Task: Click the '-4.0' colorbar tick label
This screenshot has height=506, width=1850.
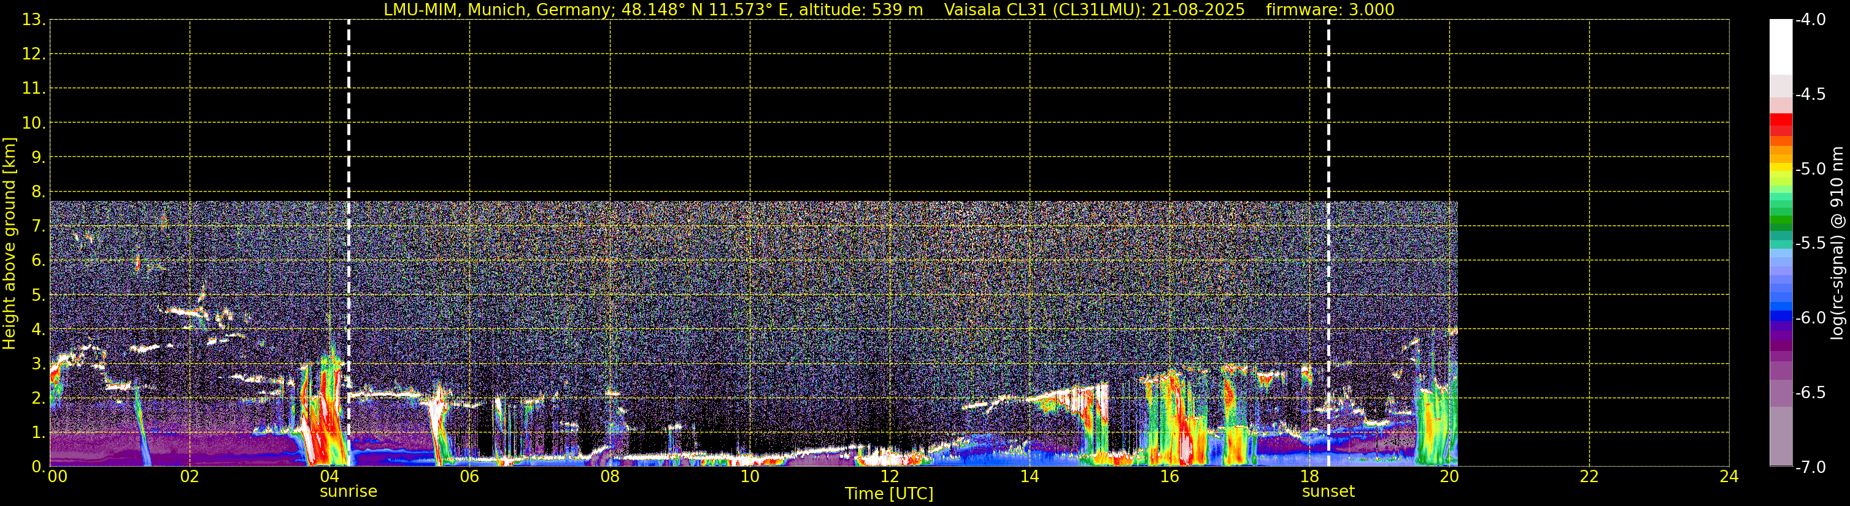Action: pos(1810,20)
